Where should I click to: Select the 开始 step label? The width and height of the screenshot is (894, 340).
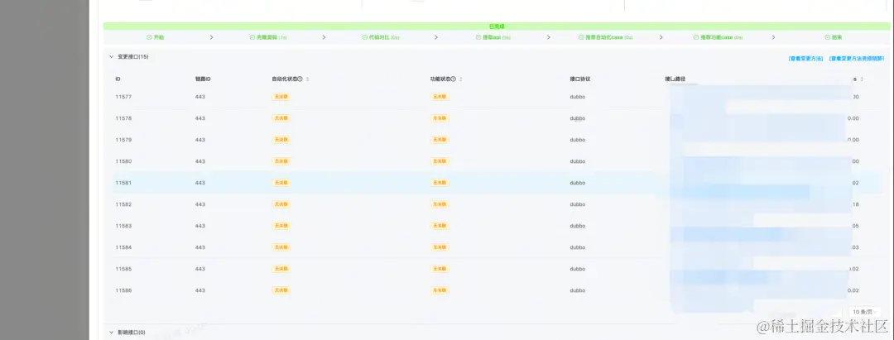pyautogui.click(x=158, y=37)
